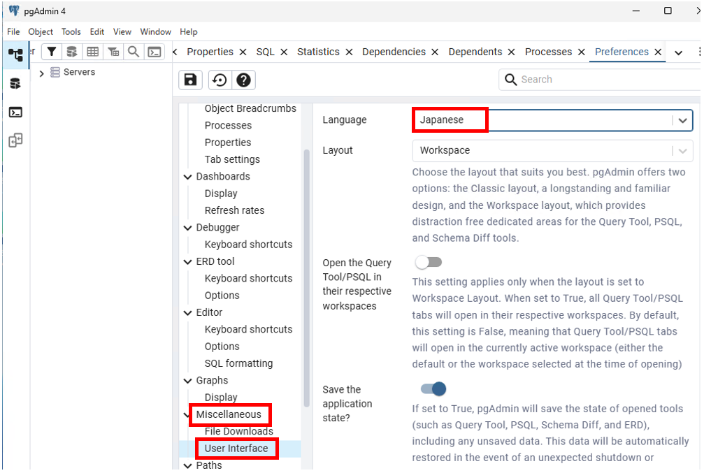Collapse the Graphs section
The image size is (704, 473).
point(187,381)
